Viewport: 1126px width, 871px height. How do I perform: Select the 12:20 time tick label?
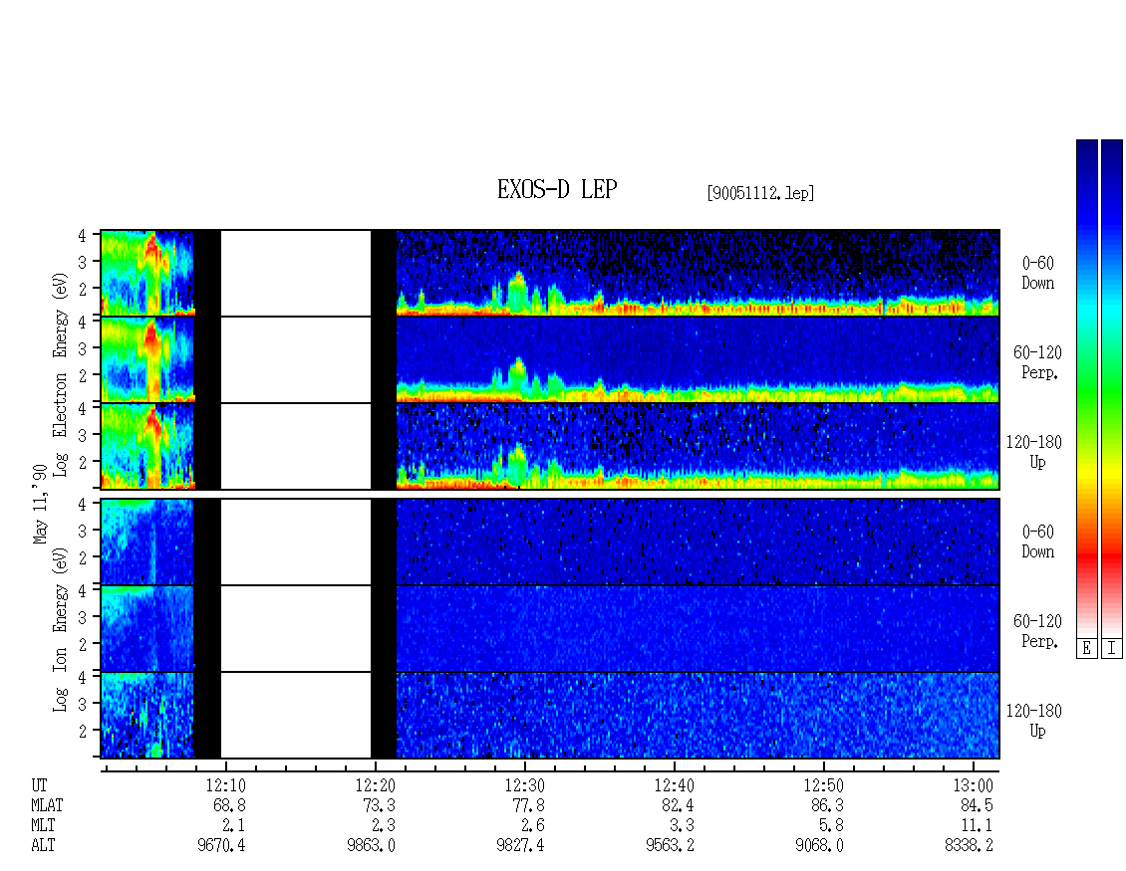376,785
